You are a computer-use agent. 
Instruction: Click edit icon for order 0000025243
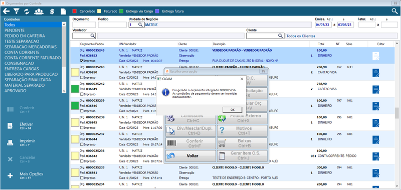click(375, 73)
